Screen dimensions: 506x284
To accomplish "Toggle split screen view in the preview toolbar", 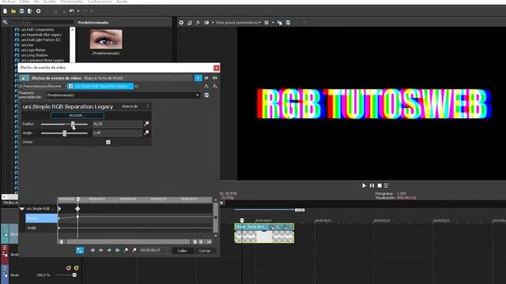I will 206,23.
